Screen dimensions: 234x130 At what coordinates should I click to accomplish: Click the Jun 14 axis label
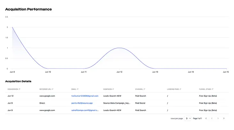click(x=191, y=72)
